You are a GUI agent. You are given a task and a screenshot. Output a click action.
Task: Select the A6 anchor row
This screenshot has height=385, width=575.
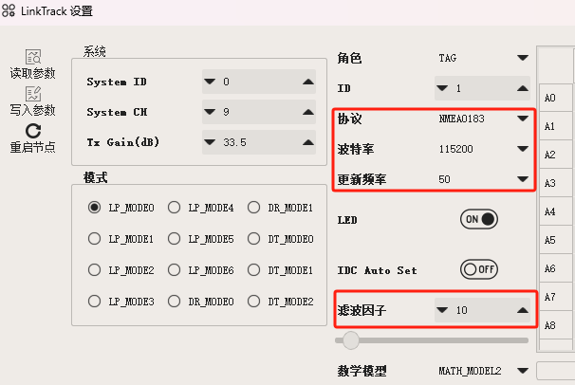[556, 268]
